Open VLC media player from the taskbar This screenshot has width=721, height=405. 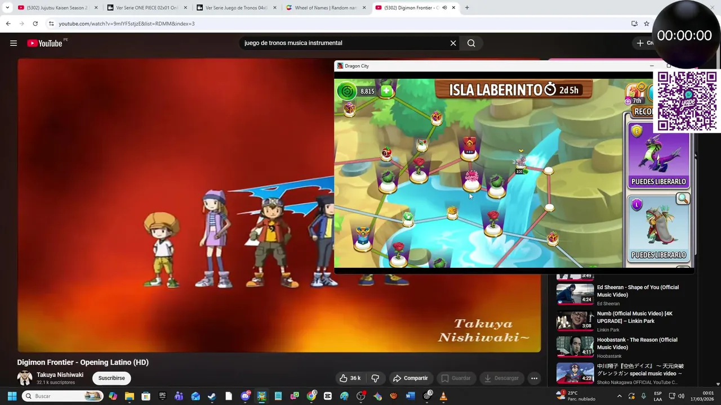pos(443,396)
